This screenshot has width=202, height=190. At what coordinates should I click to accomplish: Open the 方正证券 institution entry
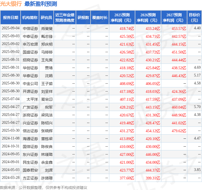30,178
